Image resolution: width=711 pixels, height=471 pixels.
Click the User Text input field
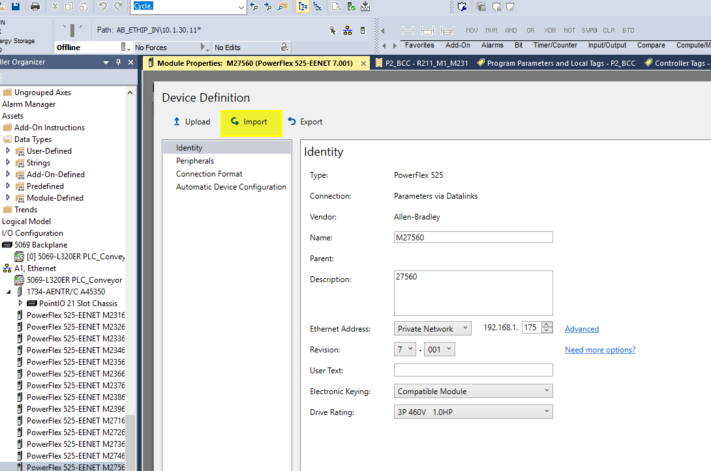[474, 370]
